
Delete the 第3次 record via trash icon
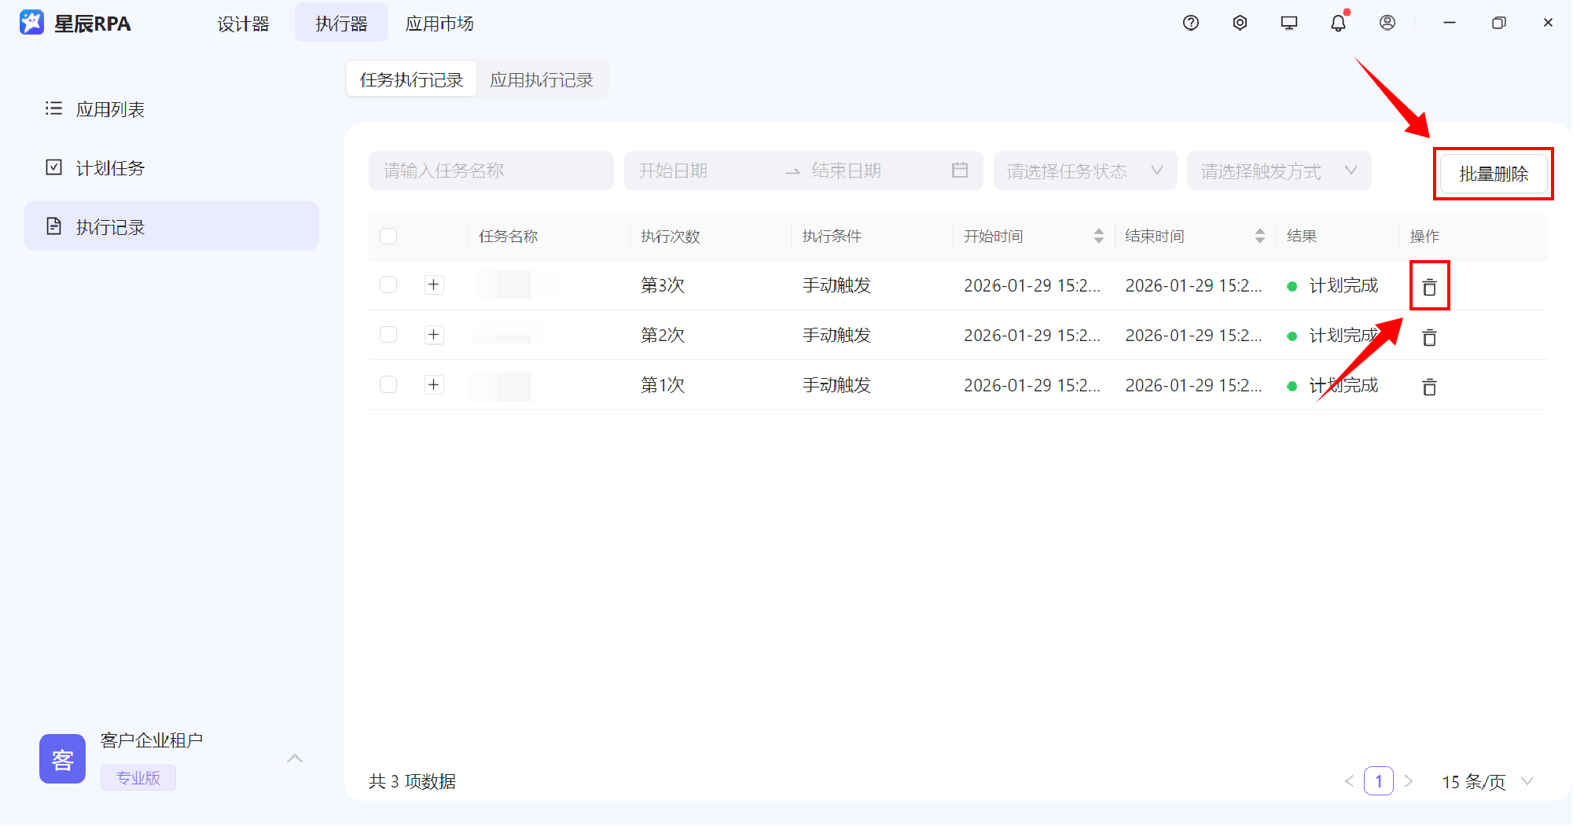tap(1428, 285)
